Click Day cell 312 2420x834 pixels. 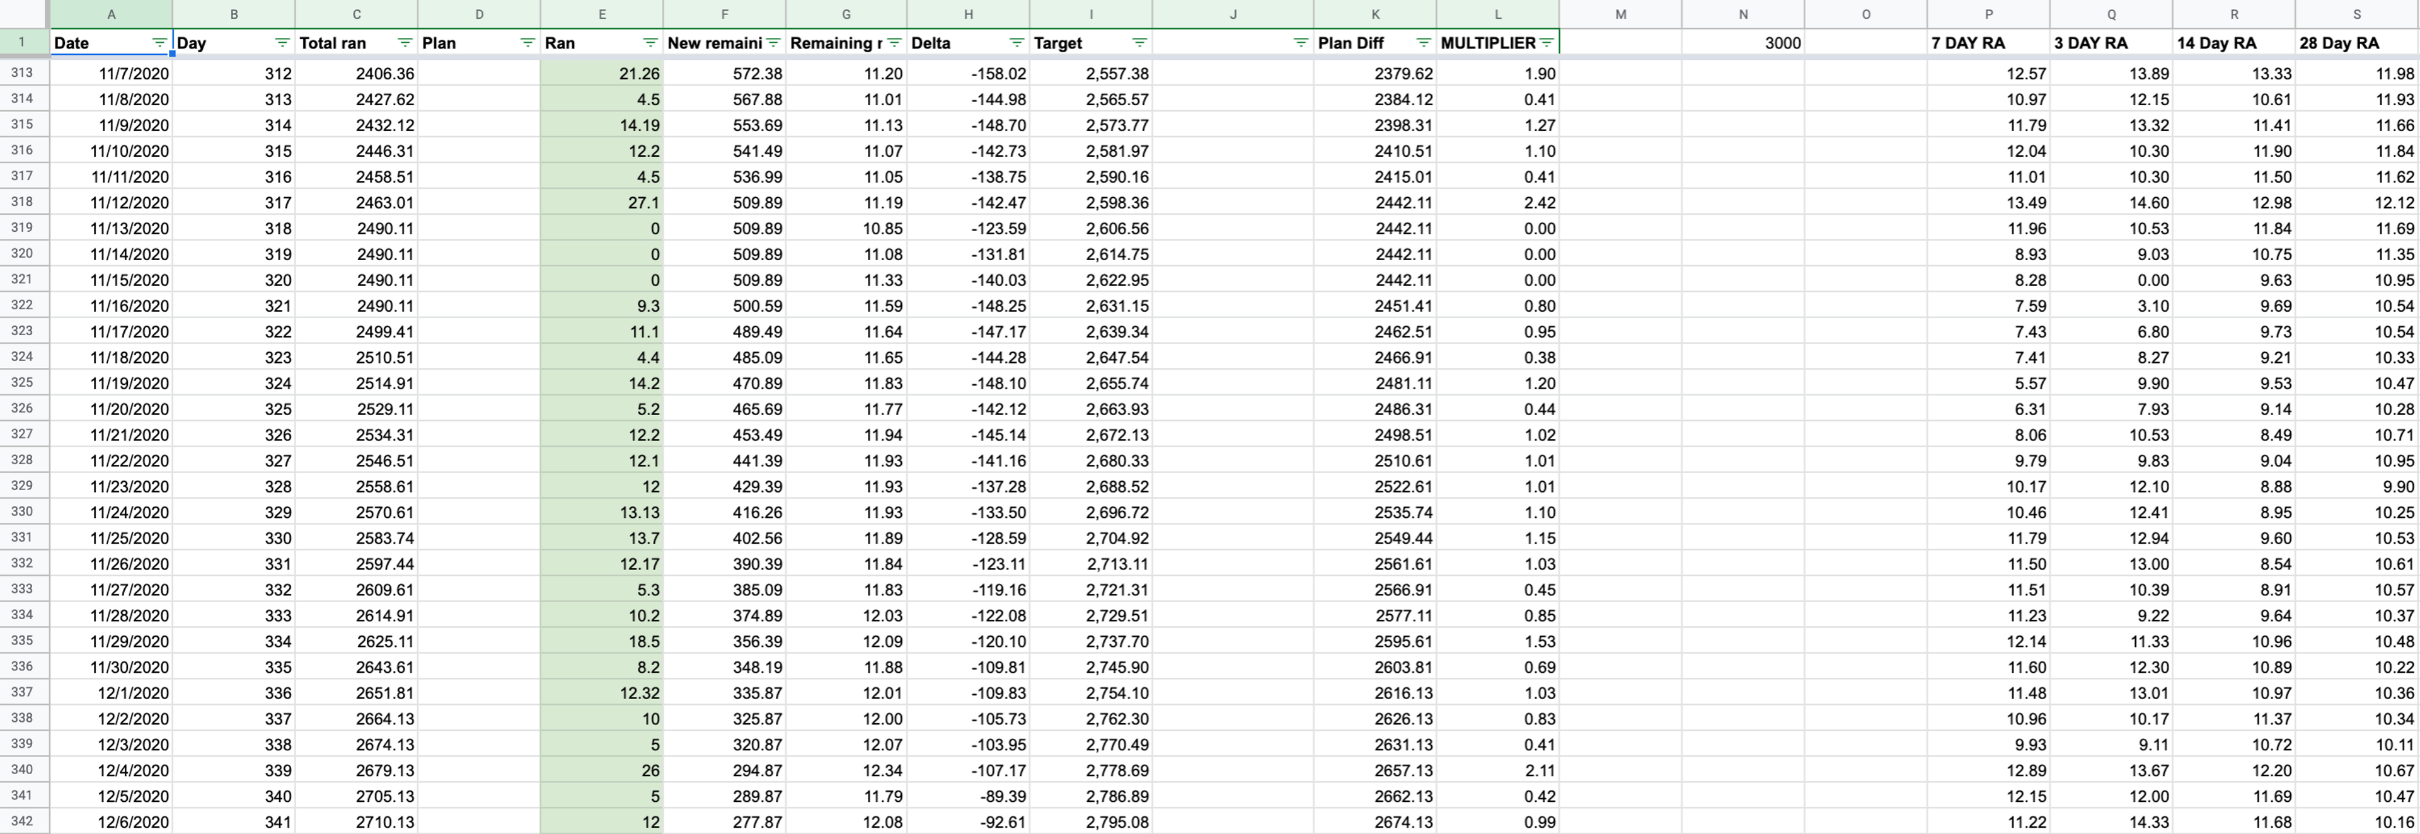[234, 73]
